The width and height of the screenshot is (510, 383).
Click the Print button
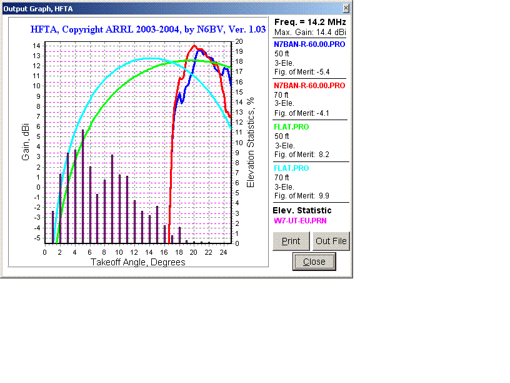pos(291,241)
